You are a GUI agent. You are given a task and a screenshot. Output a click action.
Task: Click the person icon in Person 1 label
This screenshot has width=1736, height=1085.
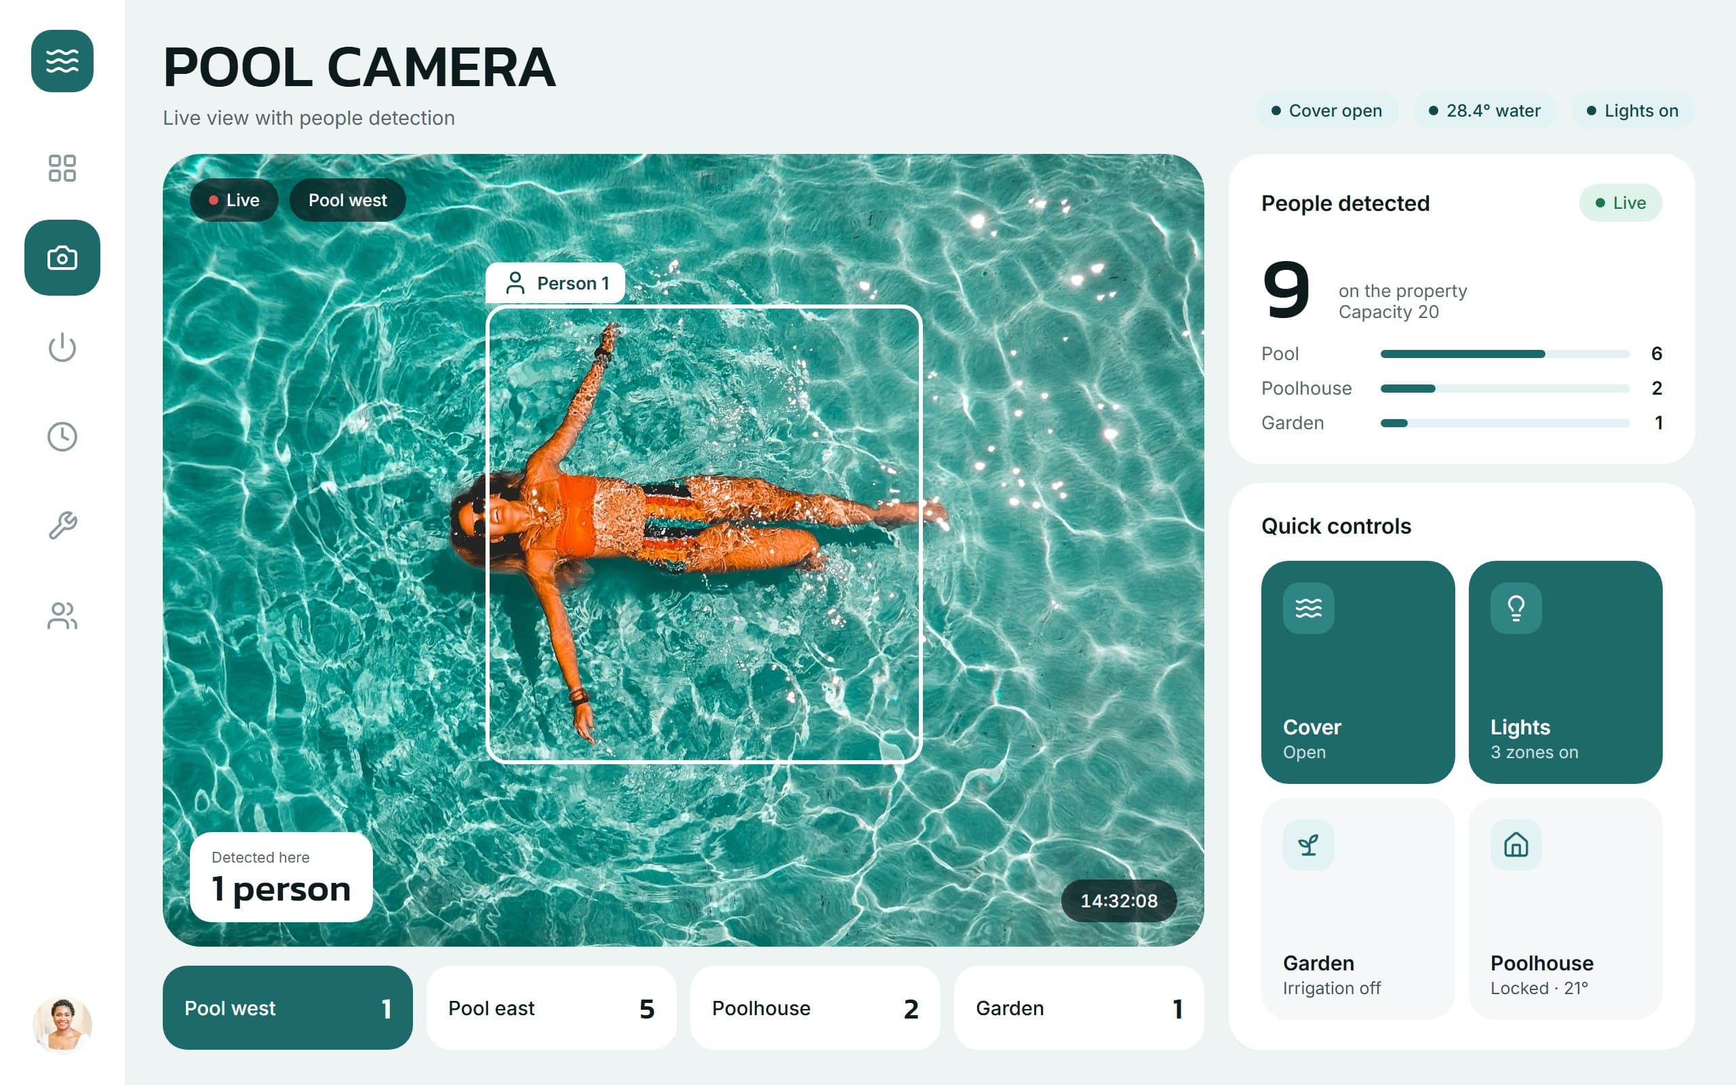[x=515, y=283]
